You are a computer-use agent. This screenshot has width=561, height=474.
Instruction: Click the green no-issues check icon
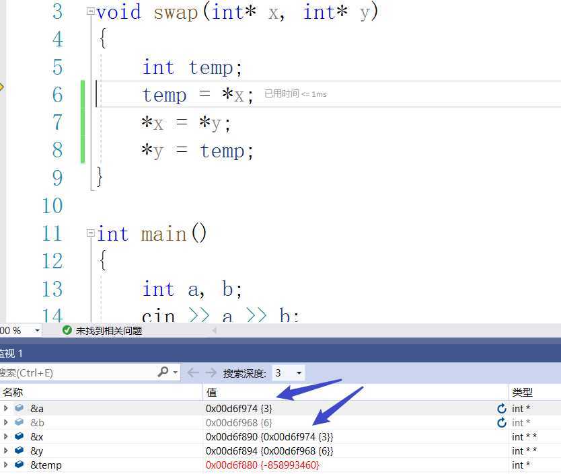(x=67, y=330)
